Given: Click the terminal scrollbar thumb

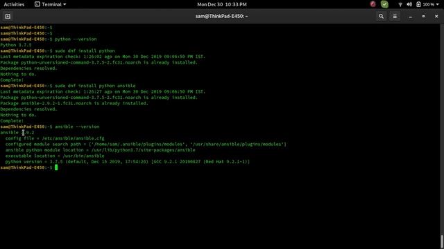Looking at the screenshot, I should (x=442, y=241).
